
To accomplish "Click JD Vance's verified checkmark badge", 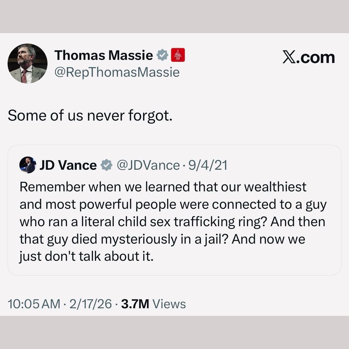I will [106, 165].
